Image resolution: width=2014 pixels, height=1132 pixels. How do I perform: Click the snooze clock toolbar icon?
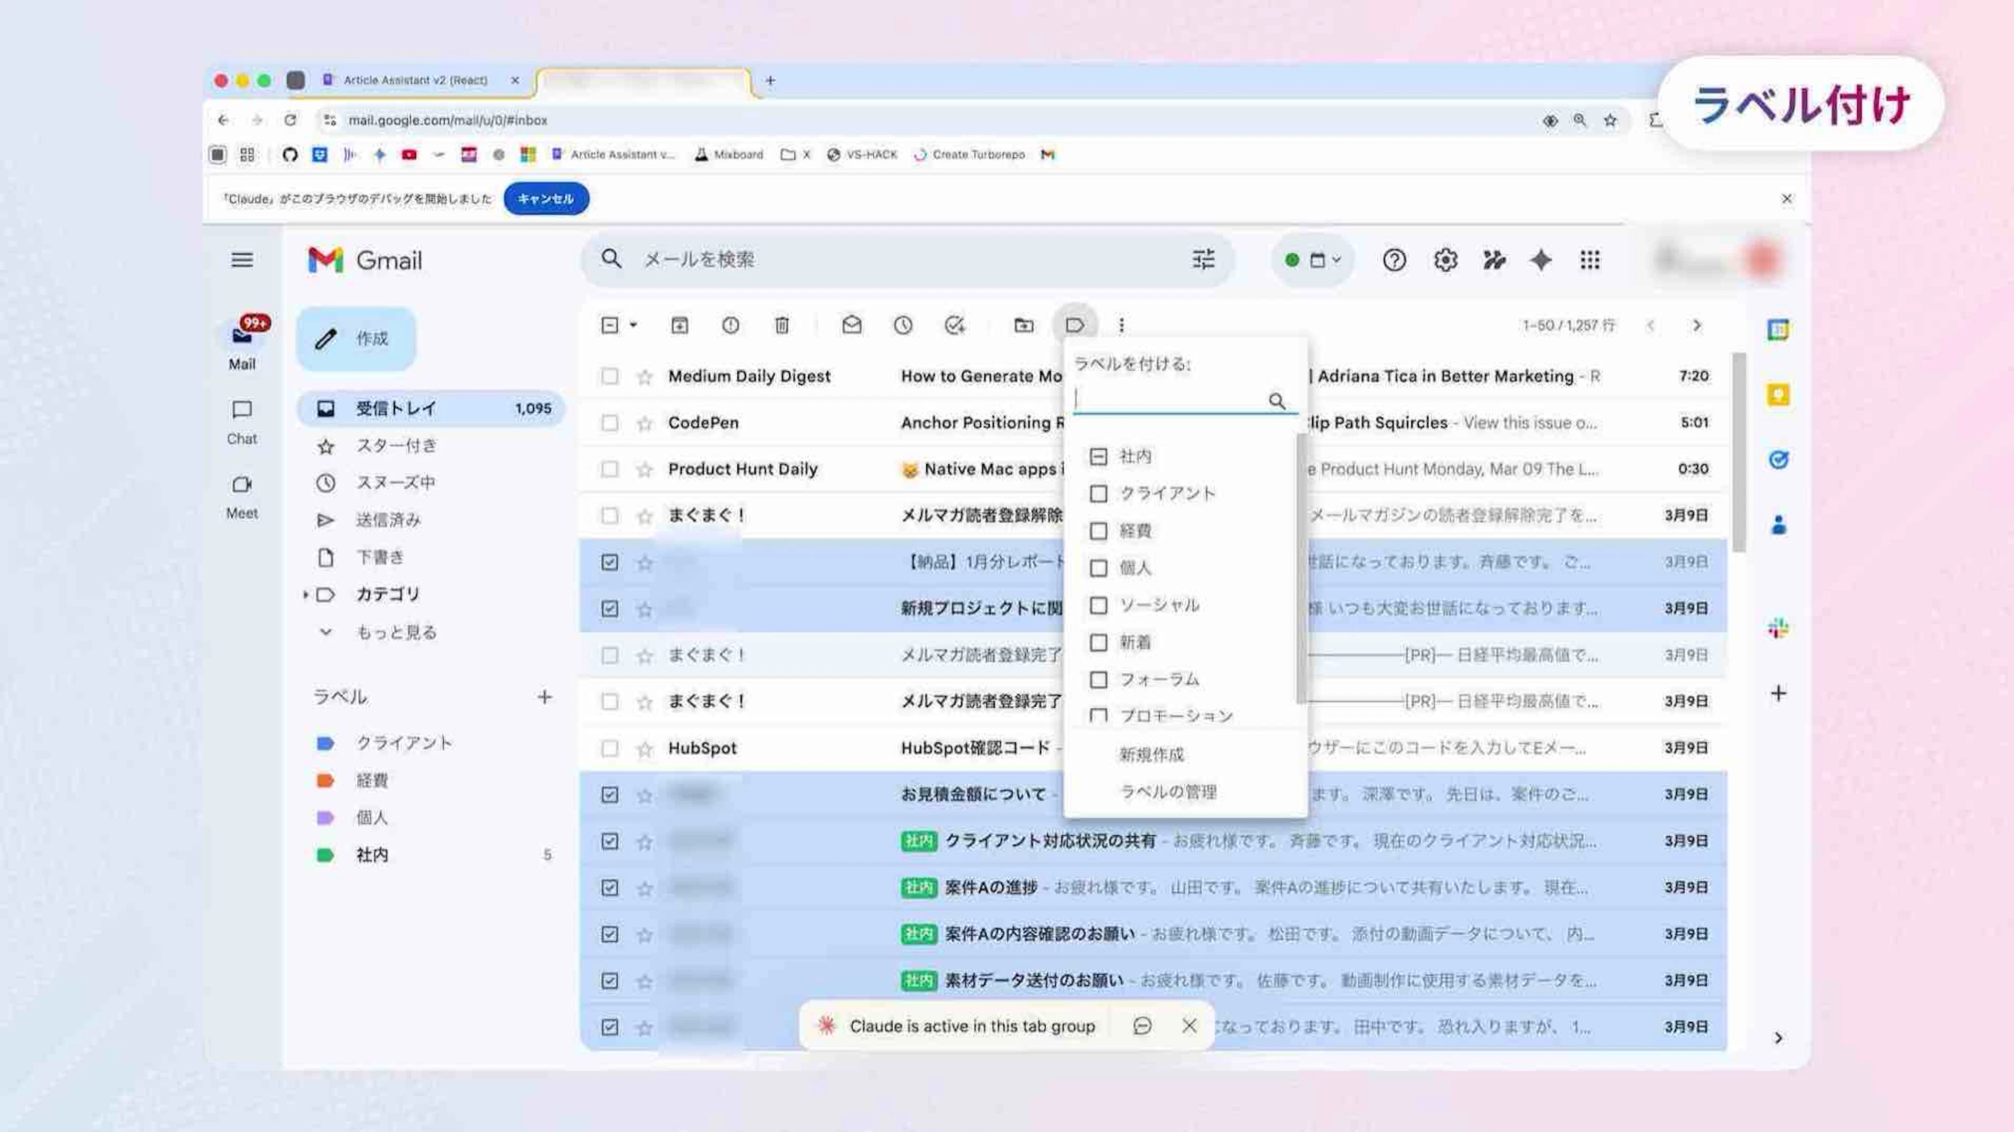click(x=903, y=325)
